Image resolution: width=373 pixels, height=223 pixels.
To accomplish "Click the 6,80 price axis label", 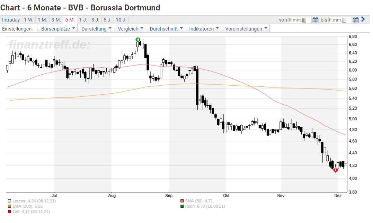I will 353,37.
